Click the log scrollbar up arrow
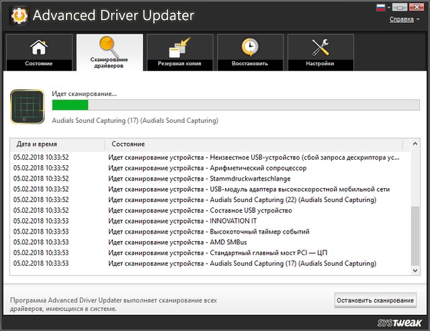This screenshot has height=331, width=430. tap(415, 144)
